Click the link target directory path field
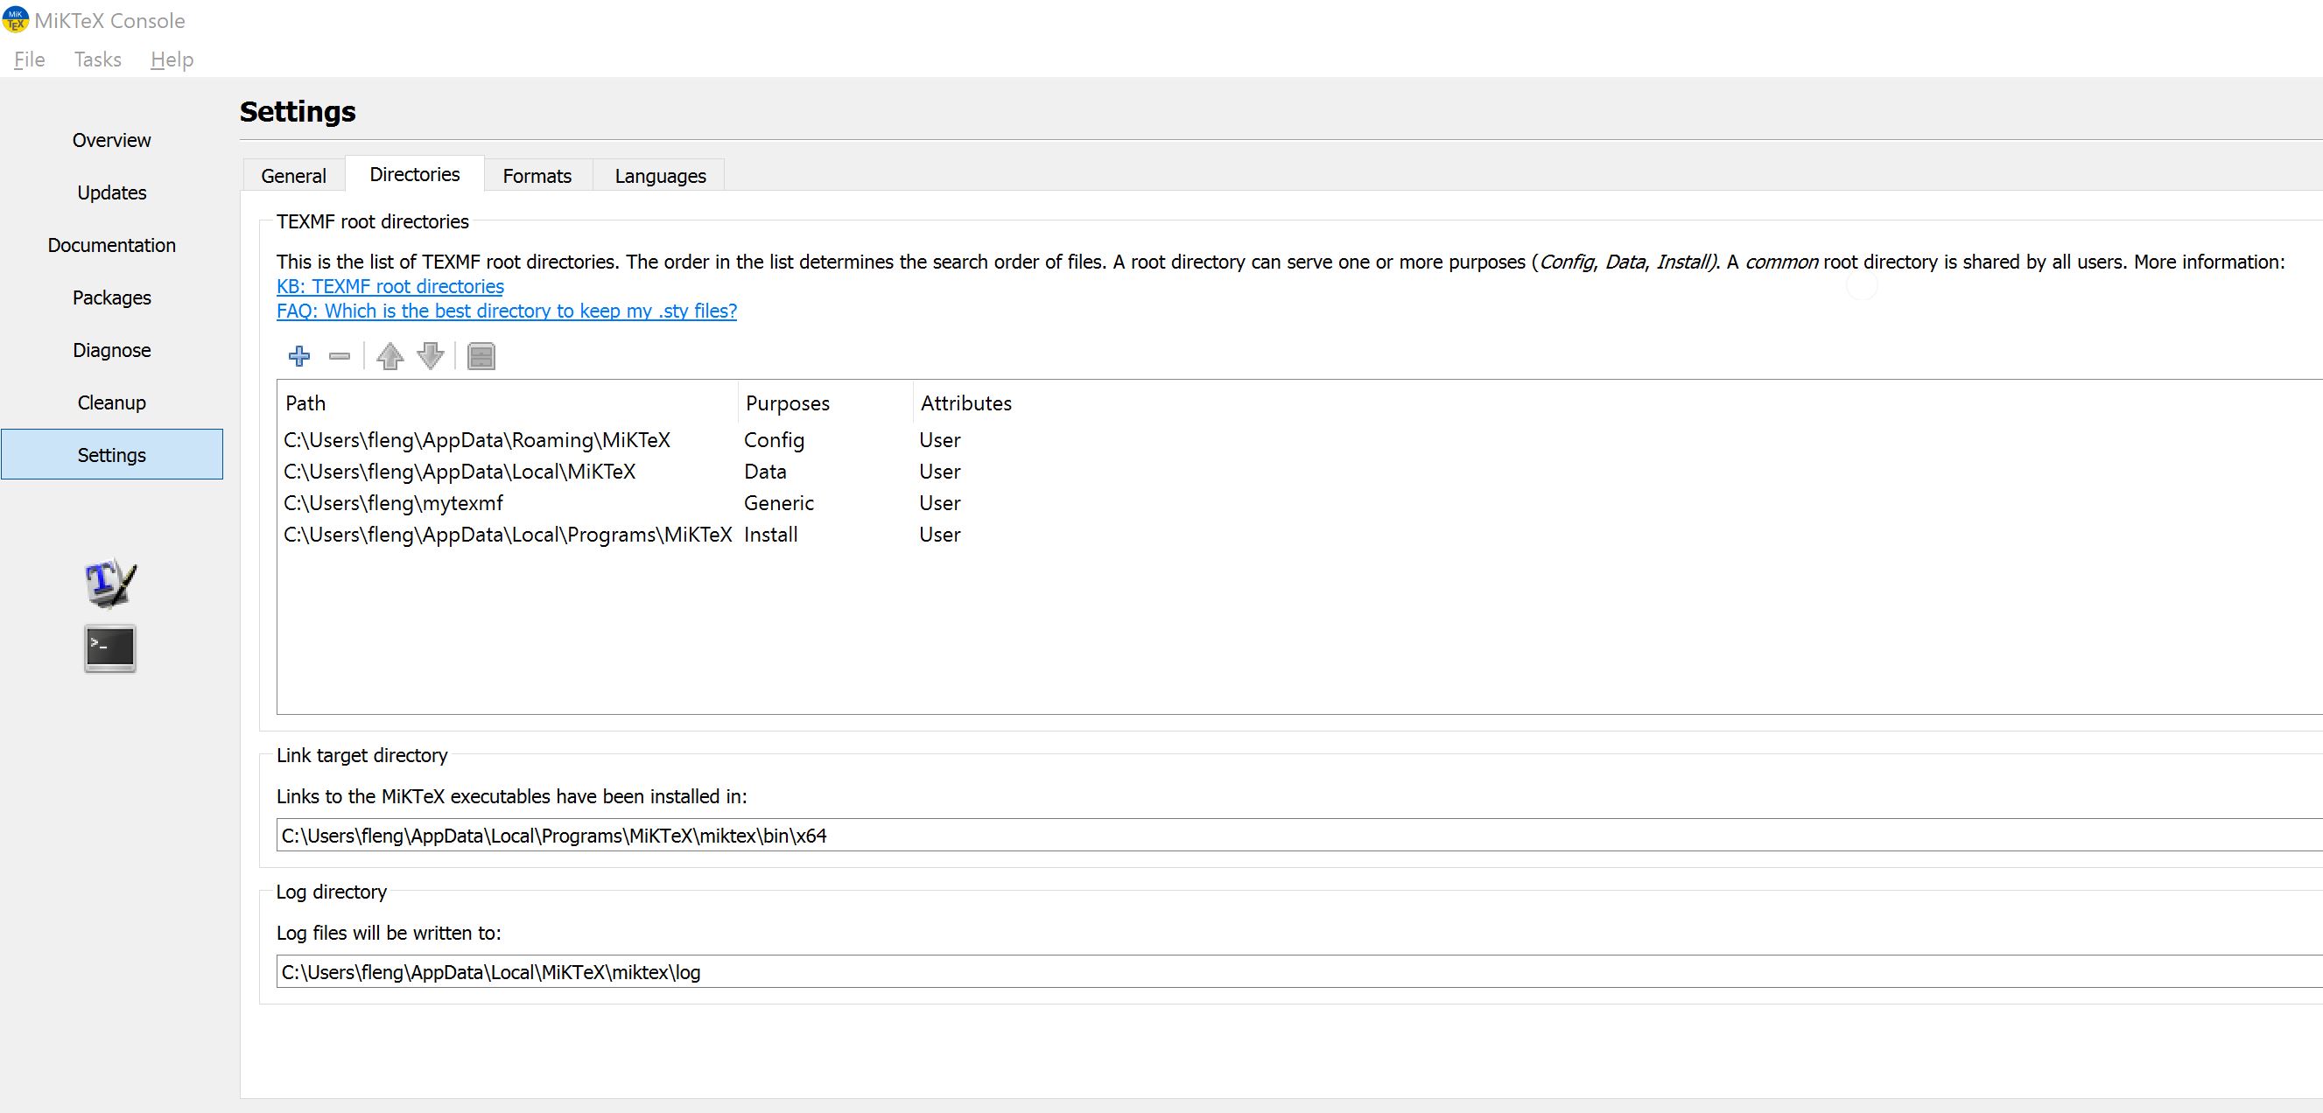2323x1113 pixels. tap(1300, 836)
